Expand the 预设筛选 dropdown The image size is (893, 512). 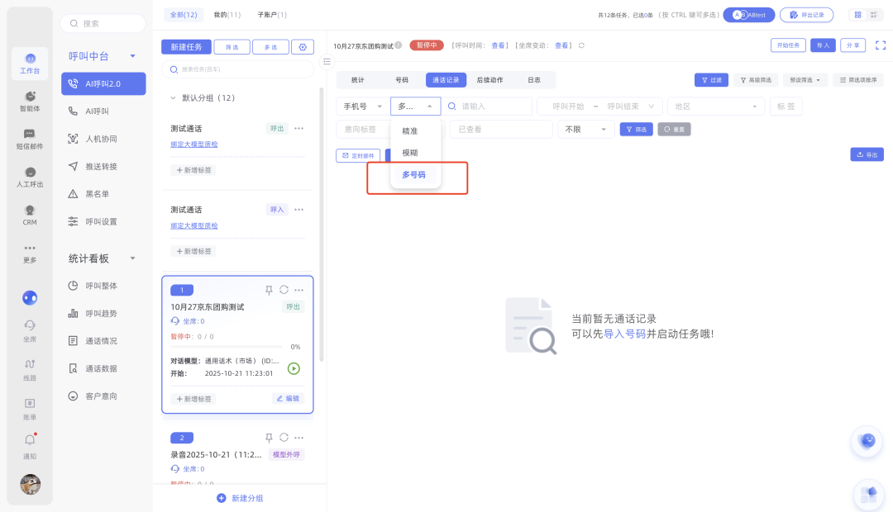coord(806,80)
